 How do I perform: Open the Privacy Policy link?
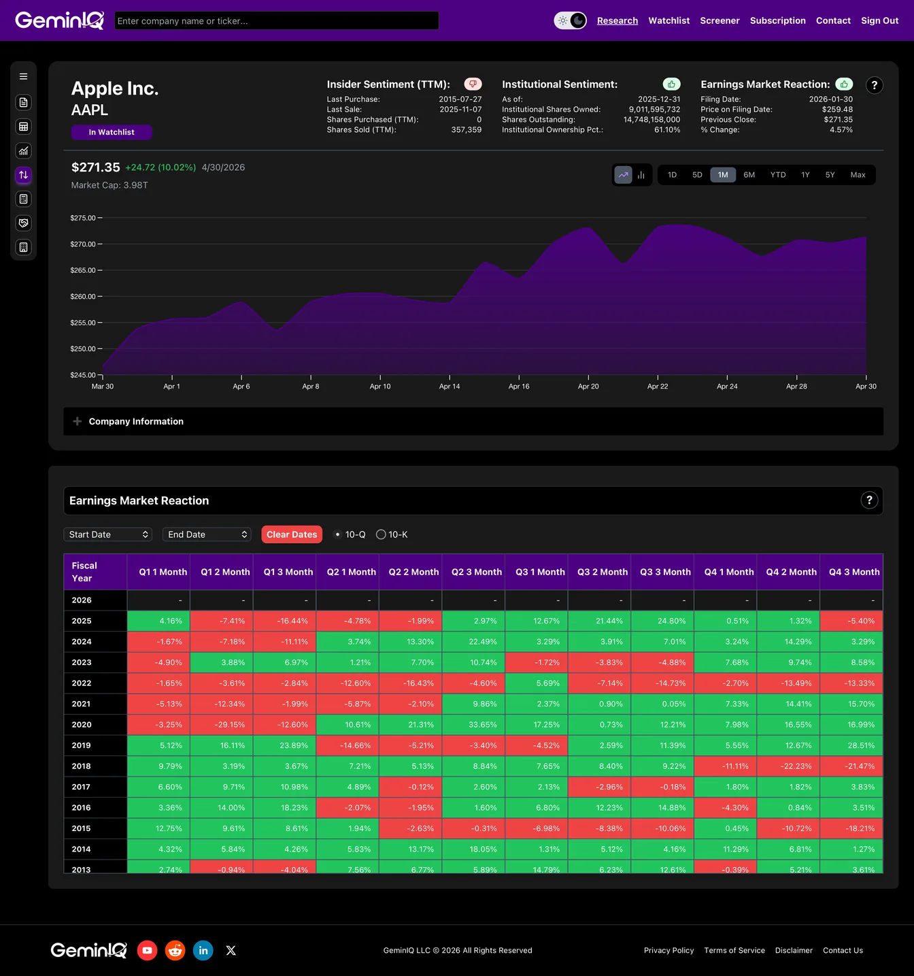click(669, 950)
